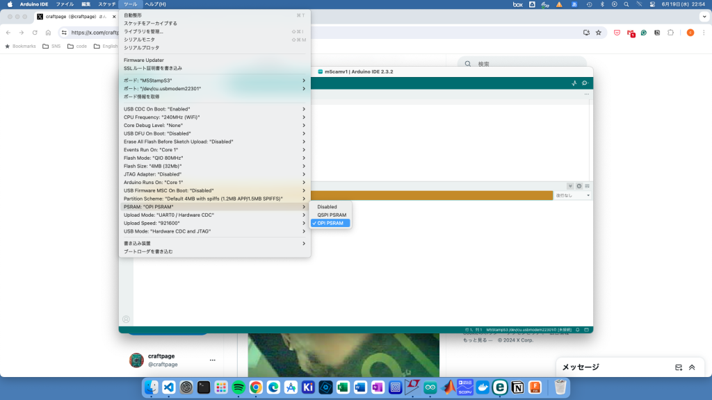Compose new message icon in メッセージ panel
Viewport: 712px width, 400px height.
coord(679,367)
